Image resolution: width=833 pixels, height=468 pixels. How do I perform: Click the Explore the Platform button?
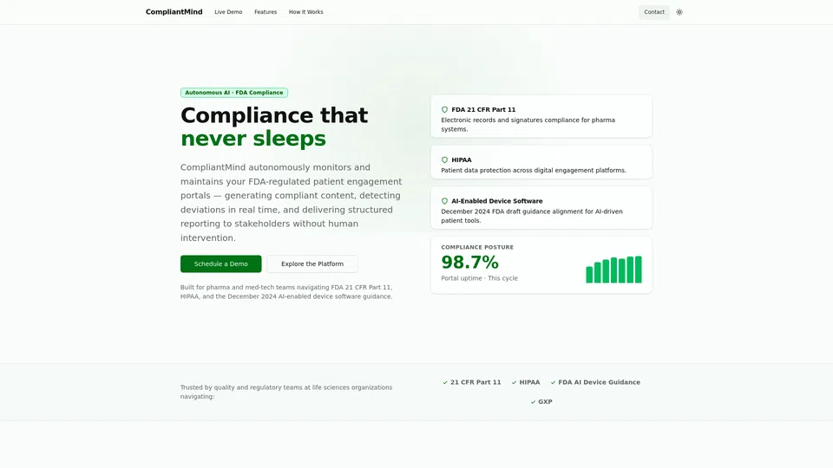(x=312, y=263)
